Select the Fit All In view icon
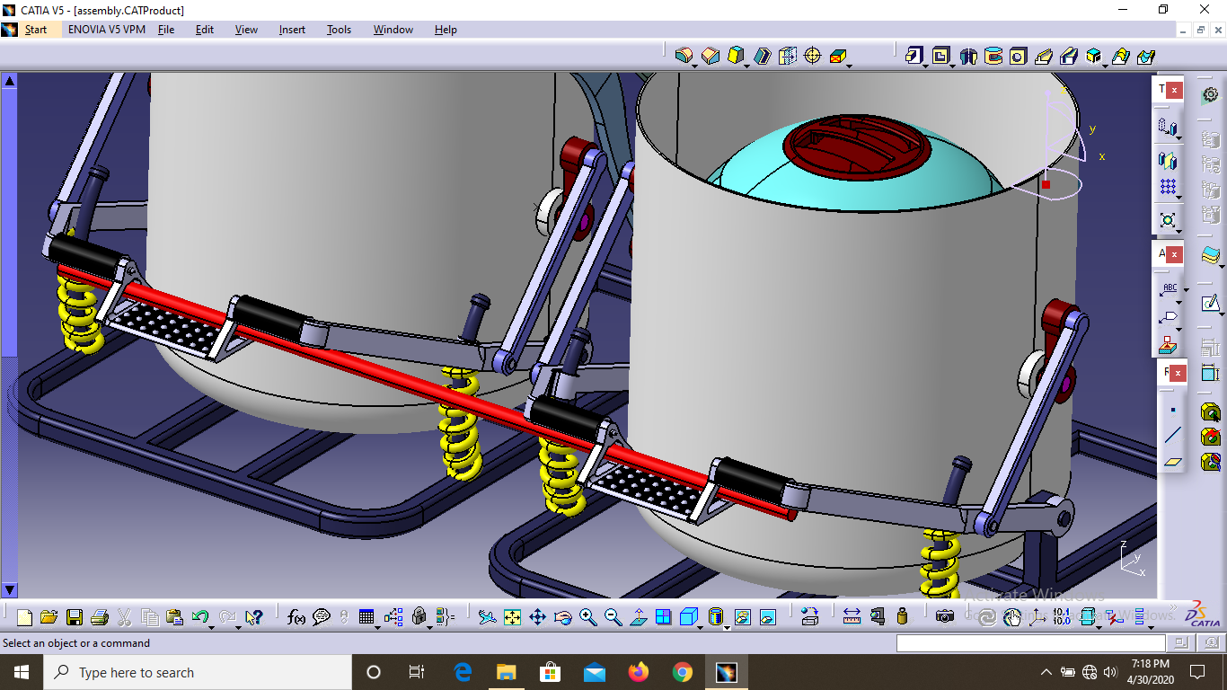The height and width of the screenshot is (690, 1227). [x=512, y=617]
